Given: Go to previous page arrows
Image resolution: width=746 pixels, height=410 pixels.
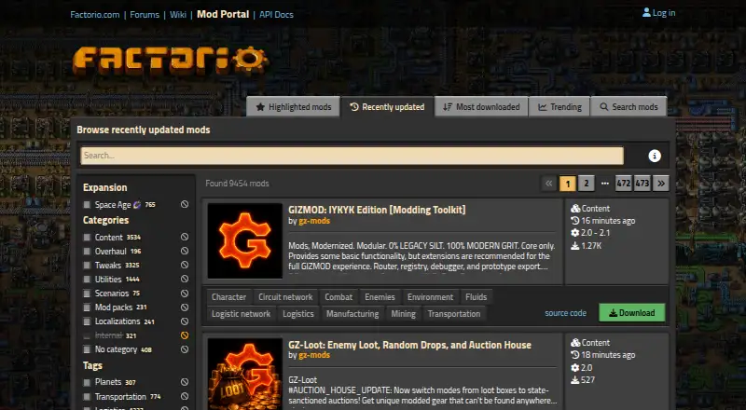Looking at the screenshot, I should [x=548, y=184].
